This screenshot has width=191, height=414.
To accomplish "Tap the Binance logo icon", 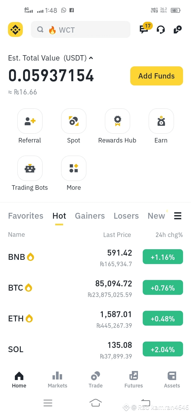I will coord(15,29).
